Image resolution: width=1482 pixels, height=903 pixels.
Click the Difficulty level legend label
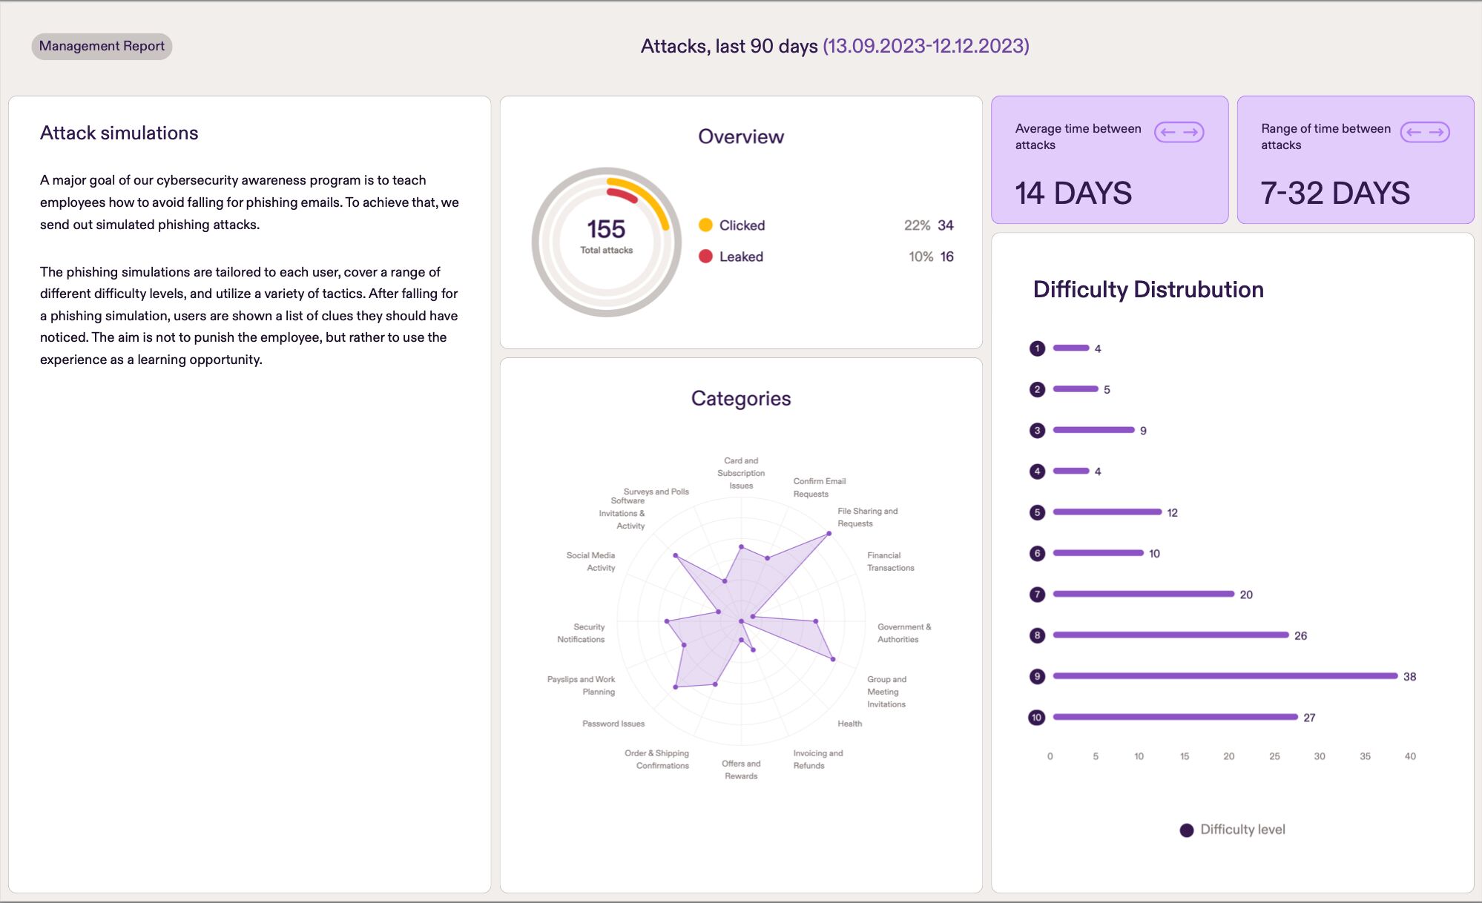[x=1243, y=830]
